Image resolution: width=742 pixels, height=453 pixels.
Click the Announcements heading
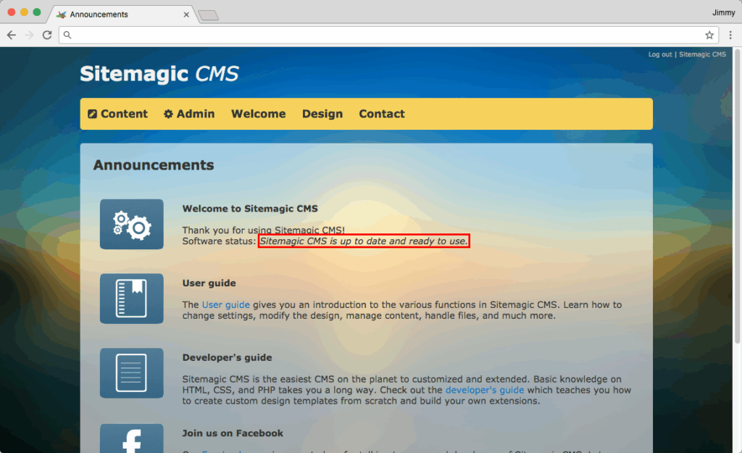tap(154, 165)
